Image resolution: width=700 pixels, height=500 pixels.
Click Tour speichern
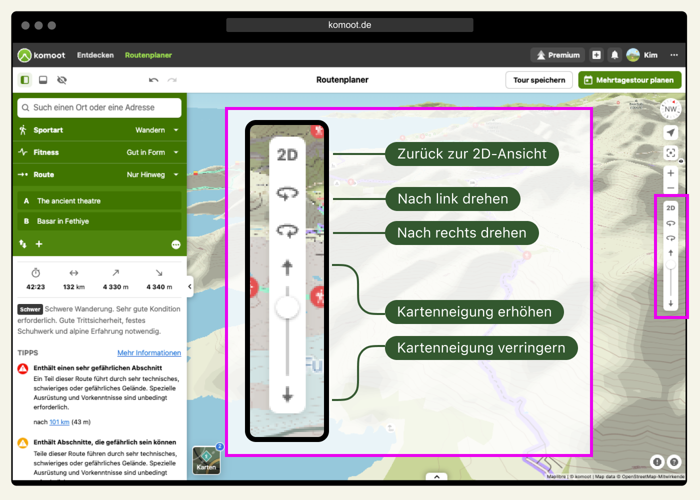click(x=539, y=80)
